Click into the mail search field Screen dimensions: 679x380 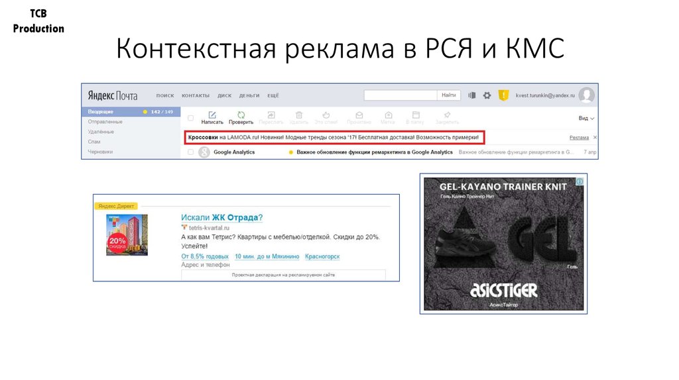point(401,95)
